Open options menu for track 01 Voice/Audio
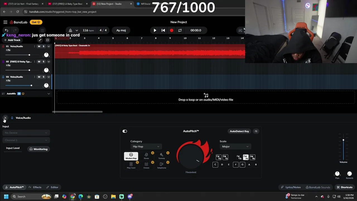 (x=35, y=46)
